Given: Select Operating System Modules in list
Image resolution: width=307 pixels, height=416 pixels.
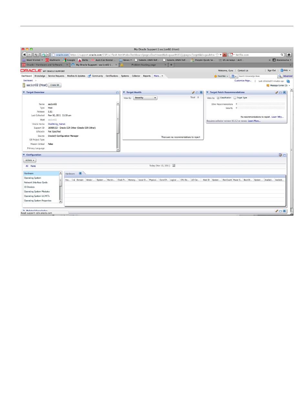Looking at the screenshot, I should (41, 191).
